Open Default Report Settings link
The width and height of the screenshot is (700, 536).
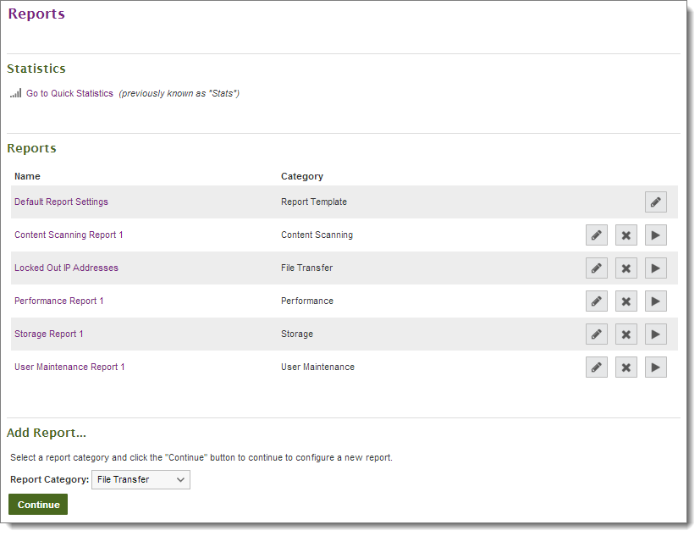coord(61,202)
